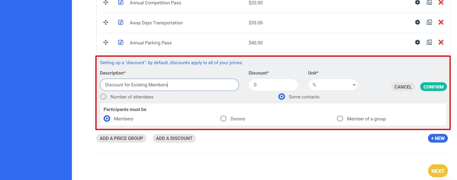Open settings gear for Annual Parking Pass
The height and width of the screenshot is (180, 457).
tap(417, 42)
